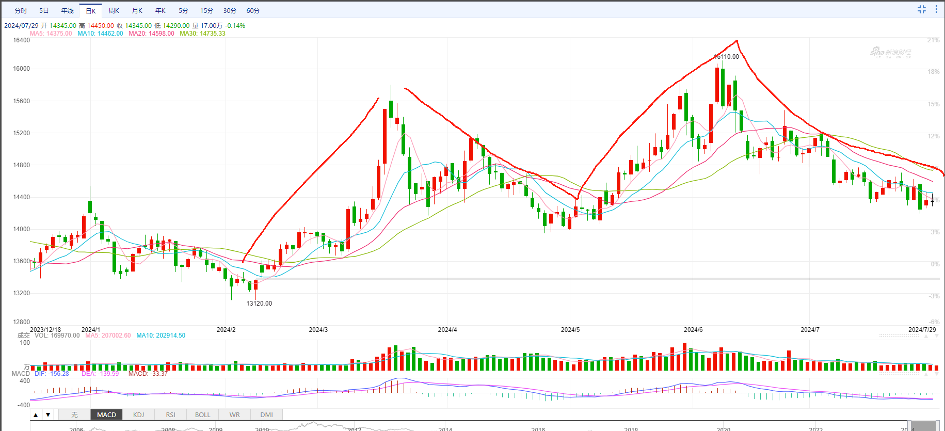
Task: Click gray up arrow under volume panel
Action: (x=926, y=374)
